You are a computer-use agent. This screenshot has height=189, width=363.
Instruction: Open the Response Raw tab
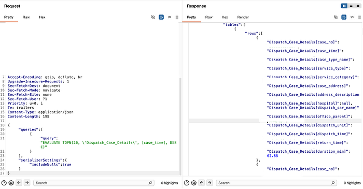[x=209, y=17]
